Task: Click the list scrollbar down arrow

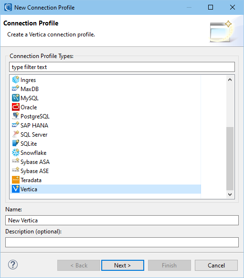Action: click(x=230, y=195)
